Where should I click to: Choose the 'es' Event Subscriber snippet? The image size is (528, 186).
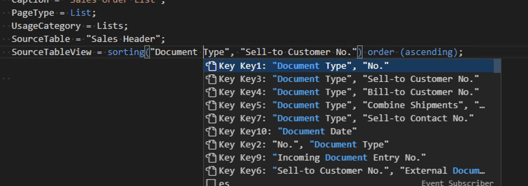224,183
